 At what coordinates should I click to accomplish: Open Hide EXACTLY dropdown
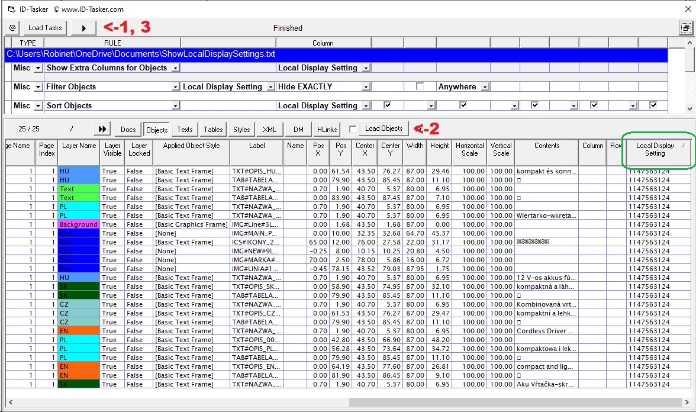pos(366,87)
